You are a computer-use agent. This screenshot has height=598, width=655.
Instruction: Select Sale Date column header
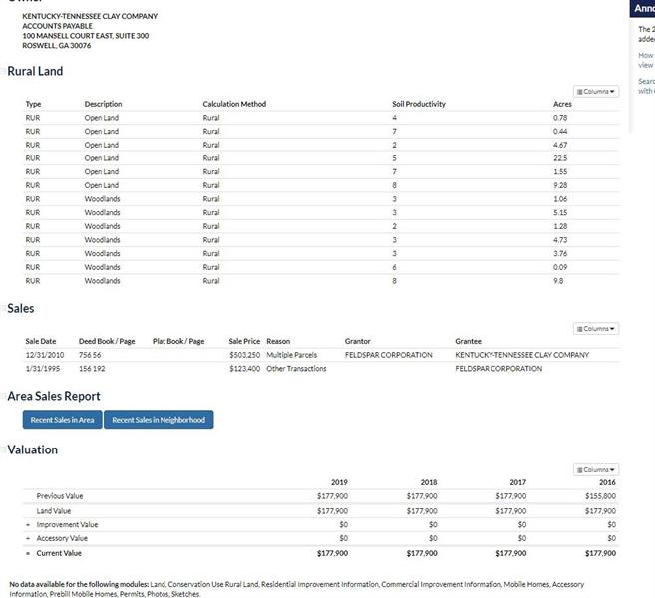[41, 341]
